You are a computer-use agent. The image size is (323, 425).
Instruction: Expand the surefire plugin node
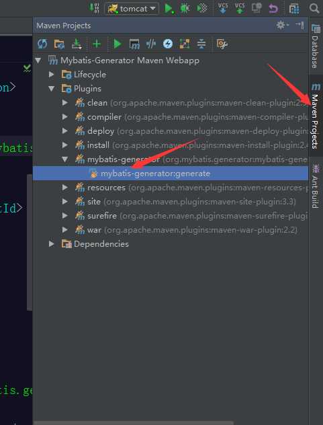[x=64, y=215]
